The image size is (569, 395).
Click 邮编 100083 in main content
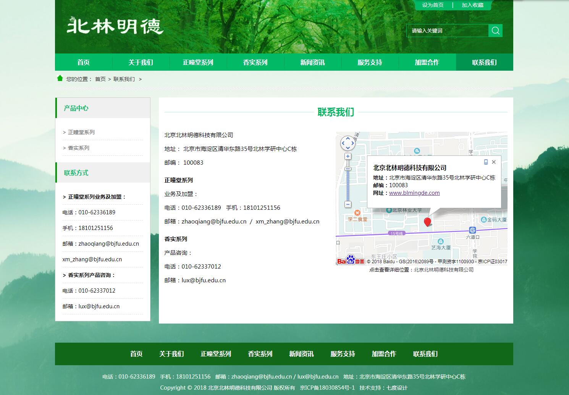click(x=184, y=163)
